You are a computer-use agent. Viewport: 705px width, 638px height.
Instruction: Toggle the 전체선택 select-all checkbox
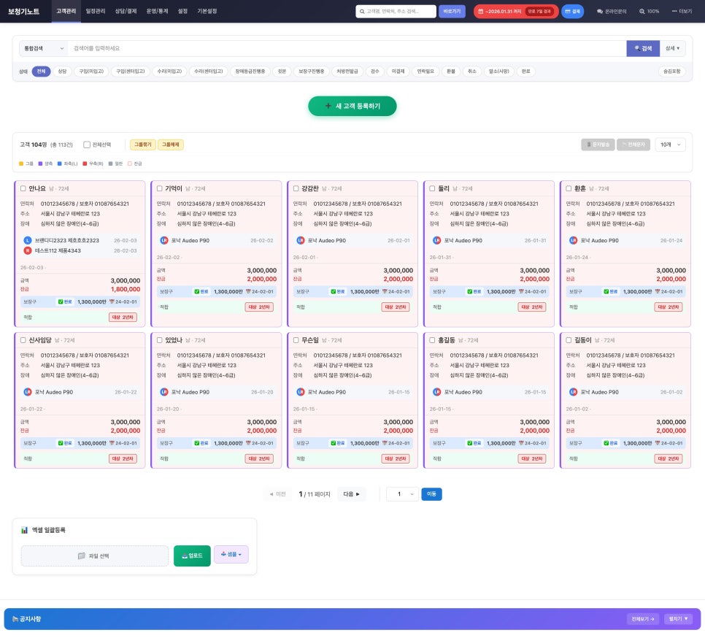tap(87, 145)
